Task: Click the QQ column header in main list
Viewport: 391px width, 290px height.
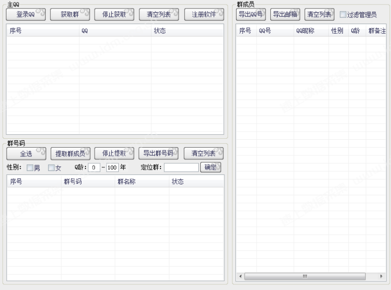Action: (115, 31)
